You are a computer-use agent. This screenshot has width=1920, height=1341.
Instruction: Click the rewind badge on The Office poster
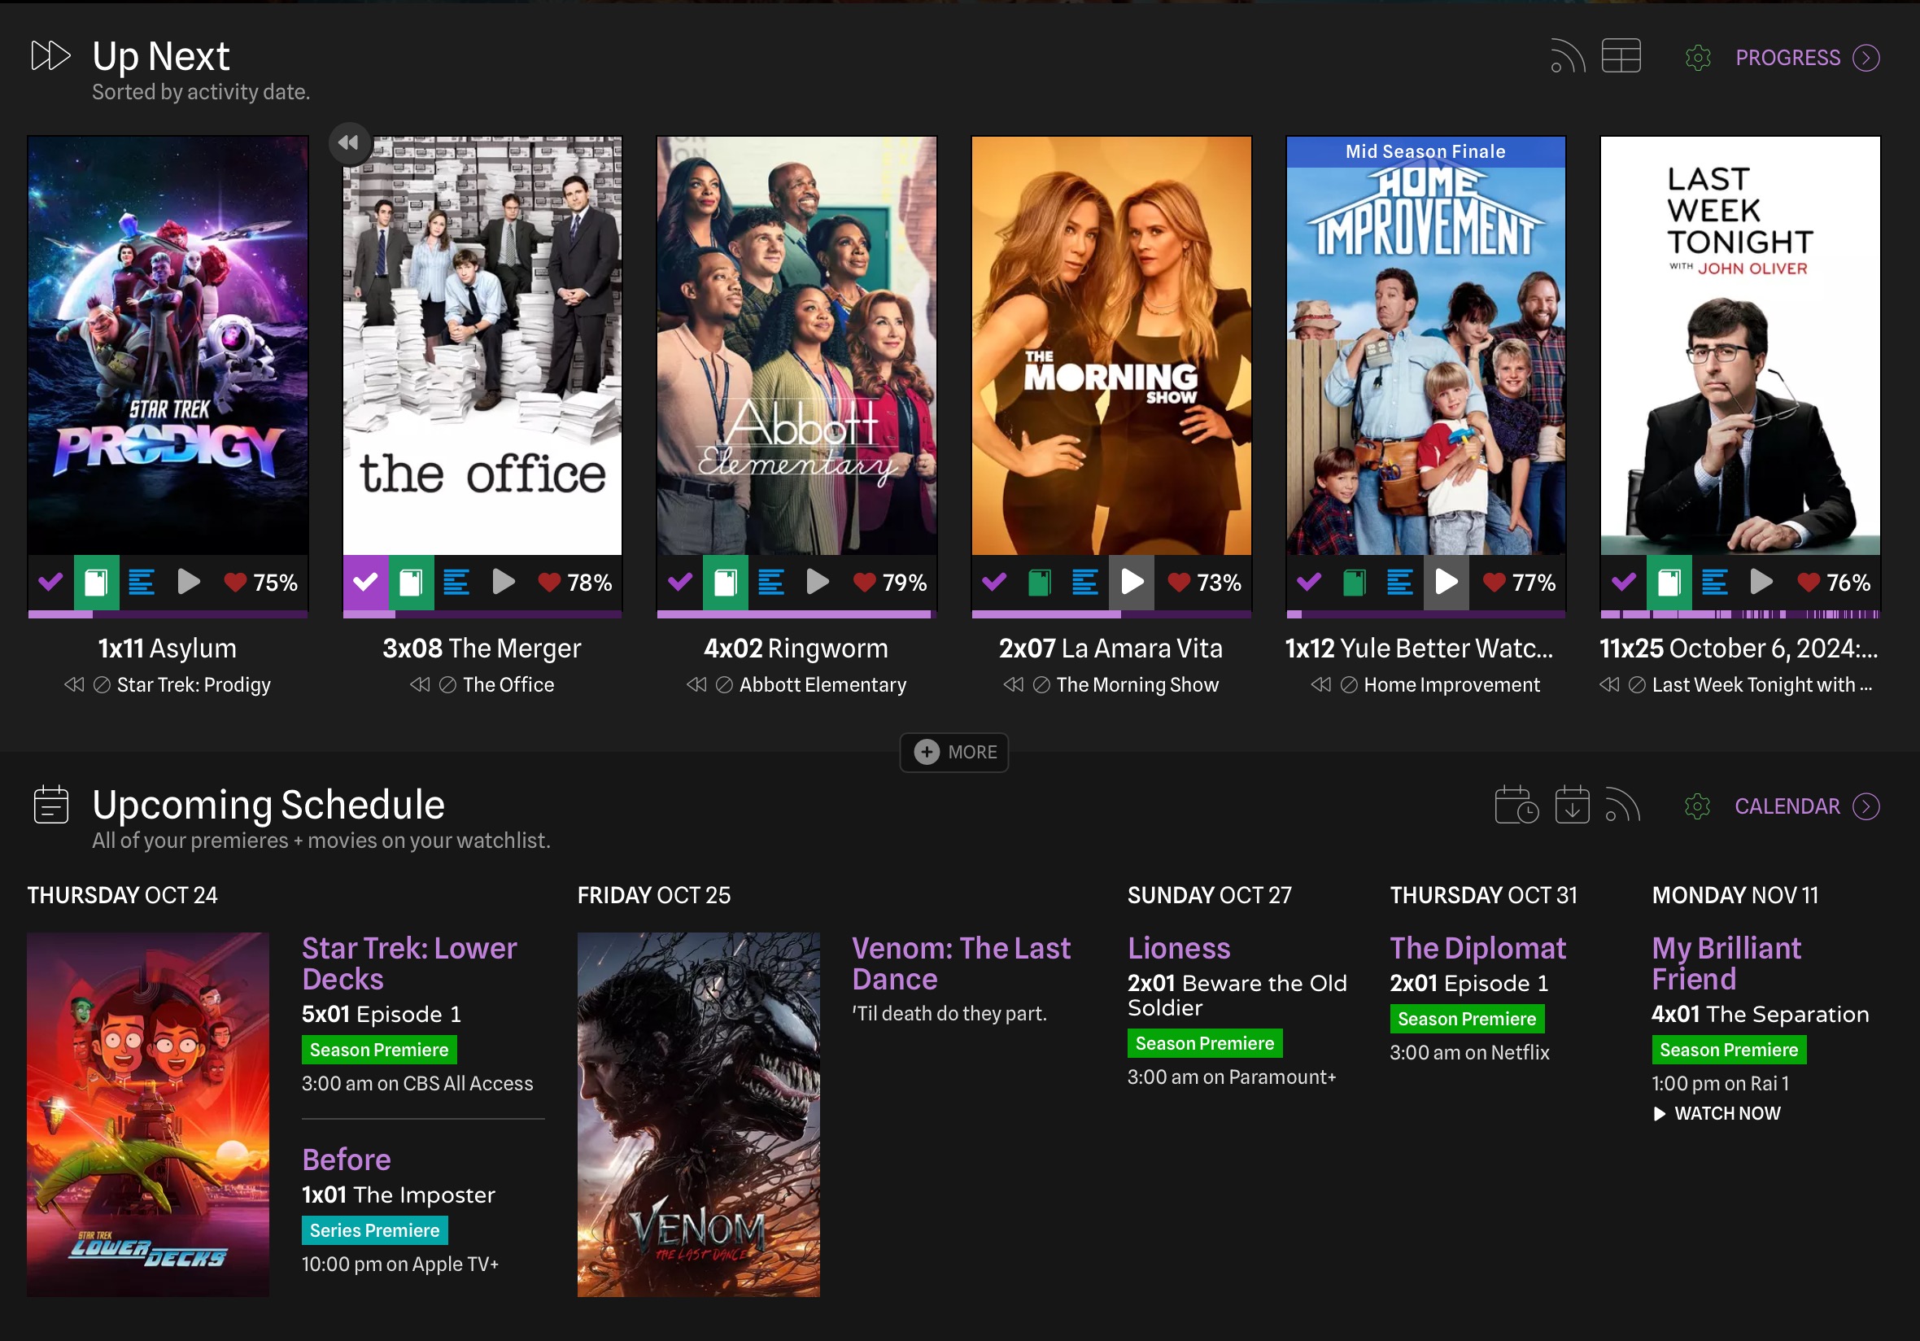pyautogui.click(x=349, y=142)
